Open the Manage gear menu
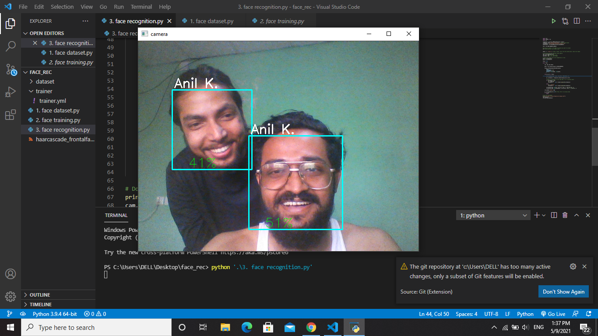Image resolution: width=598 pixels, height=336 pixels. pos(11,296)
